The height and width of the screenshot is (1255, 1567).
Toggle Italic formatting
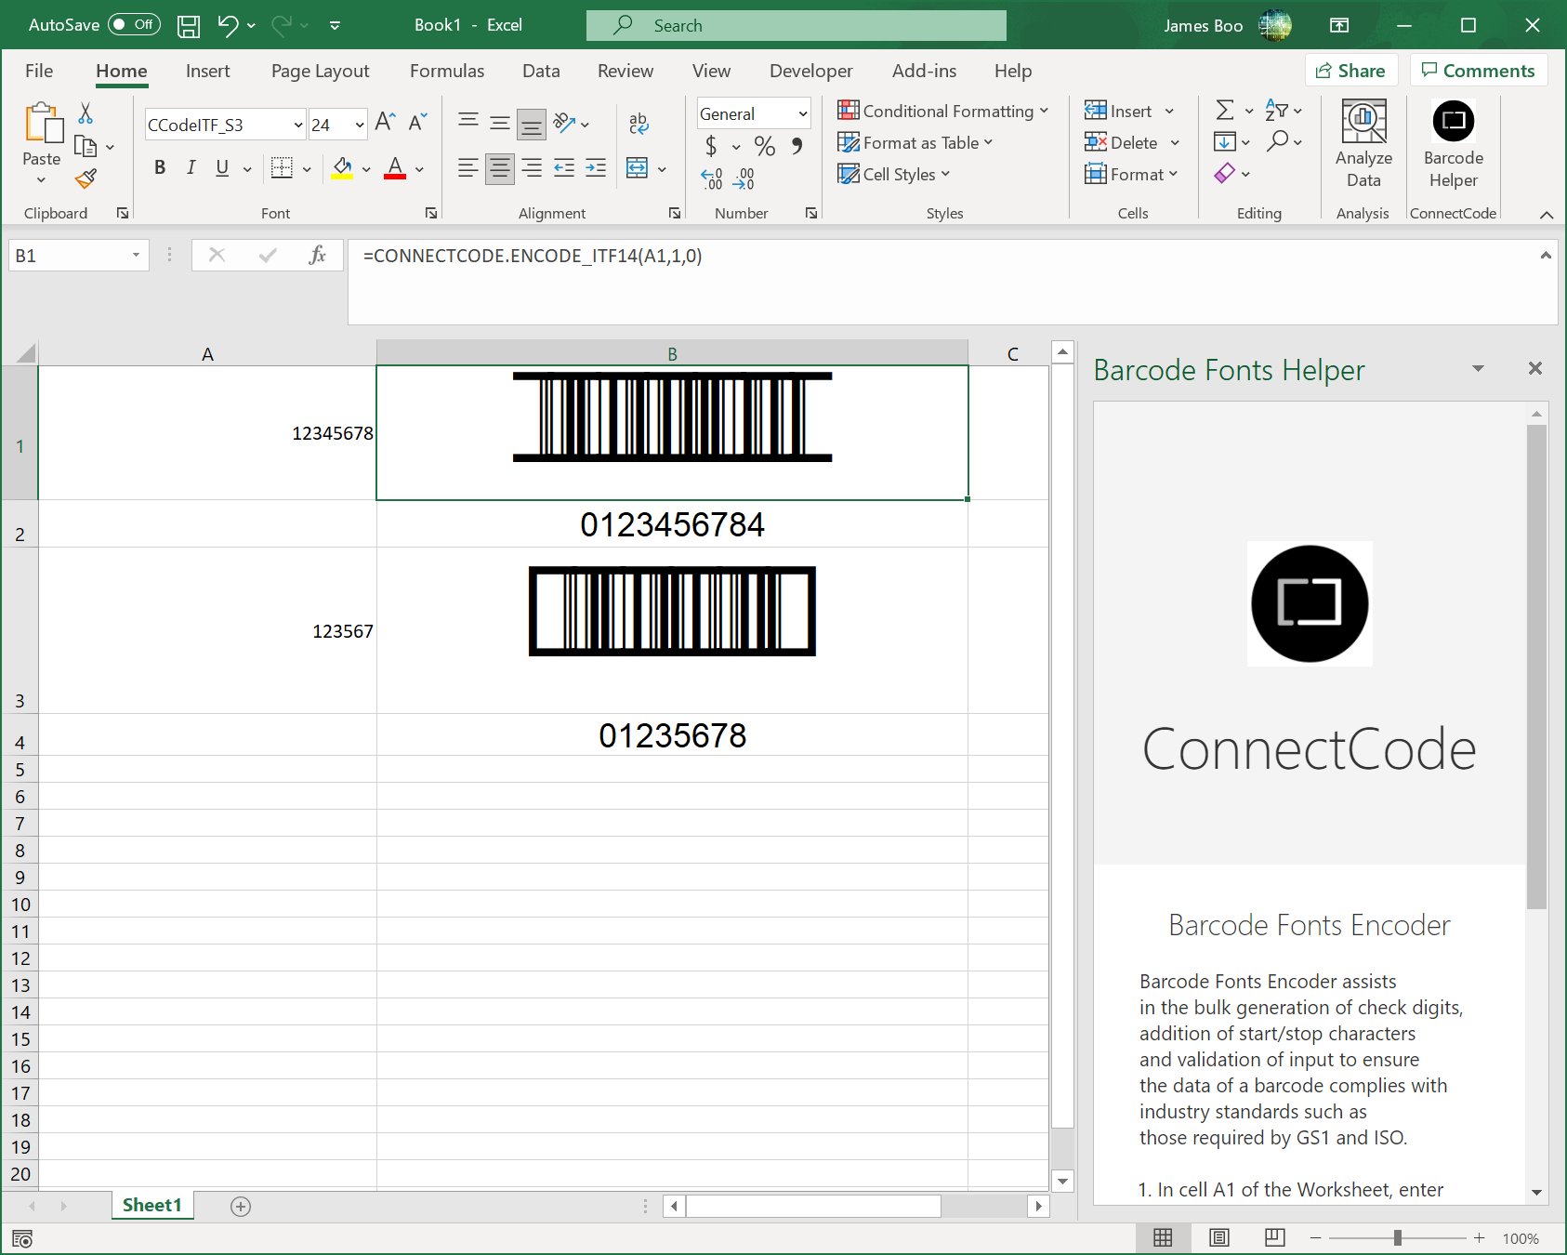(191, 167)
